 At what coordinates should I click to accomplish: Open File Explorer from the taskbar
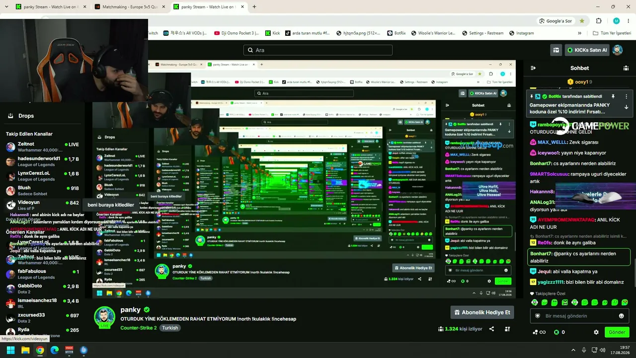(x=25, y=350)
